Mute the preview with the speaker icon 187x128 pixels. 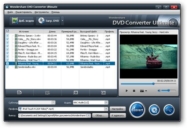click(x=159, y=91)
